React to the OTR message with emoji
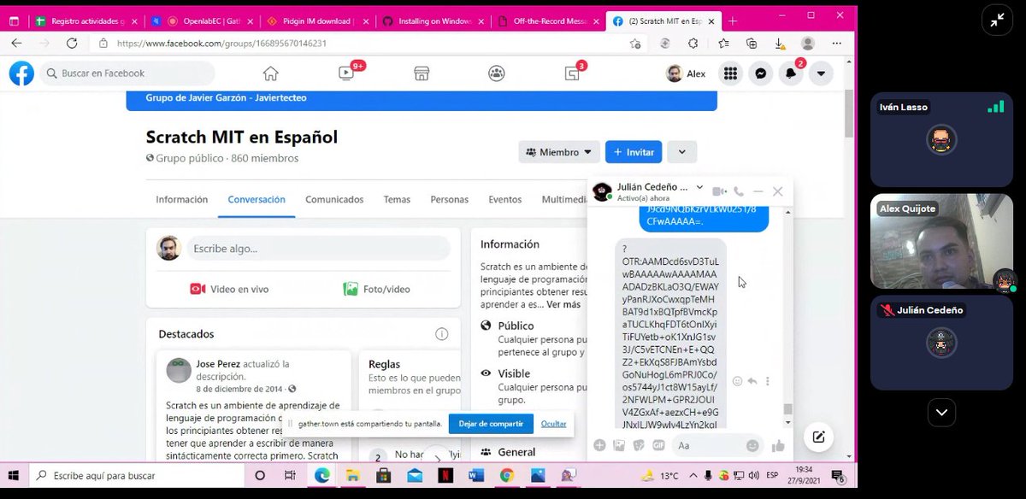The image size is (1026, 499). pyautogui.click(x=738, y=381)
